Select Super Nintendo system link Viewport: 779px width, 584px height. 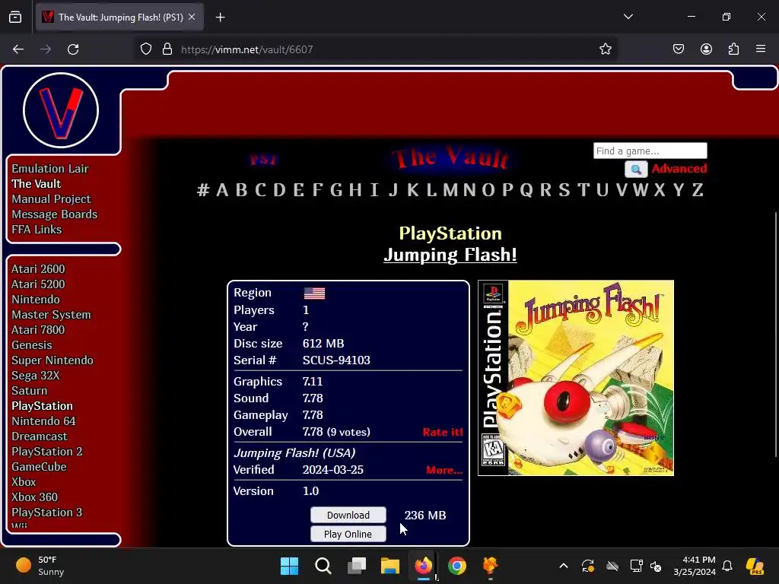52,360
